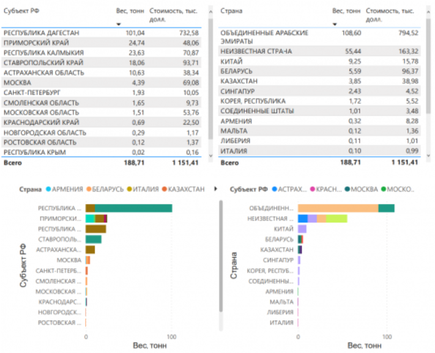This screenshot has width=435, height=353.
Task: Toggle БЕЛАРУСЬ legend item in left chart
Action: click(x=109, y=189)
